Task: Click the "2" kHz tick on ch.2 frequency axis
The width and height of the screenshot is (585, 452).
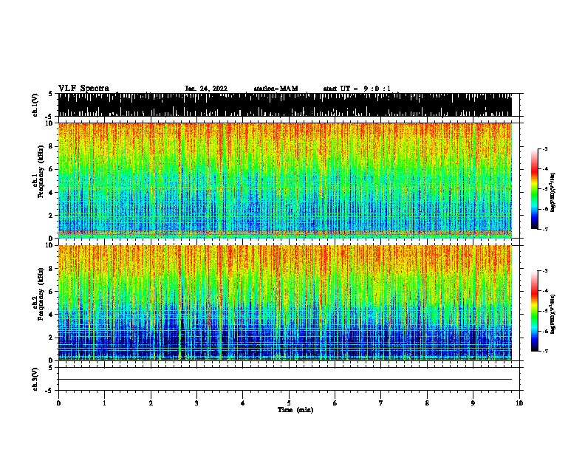Action: (51, 338)
